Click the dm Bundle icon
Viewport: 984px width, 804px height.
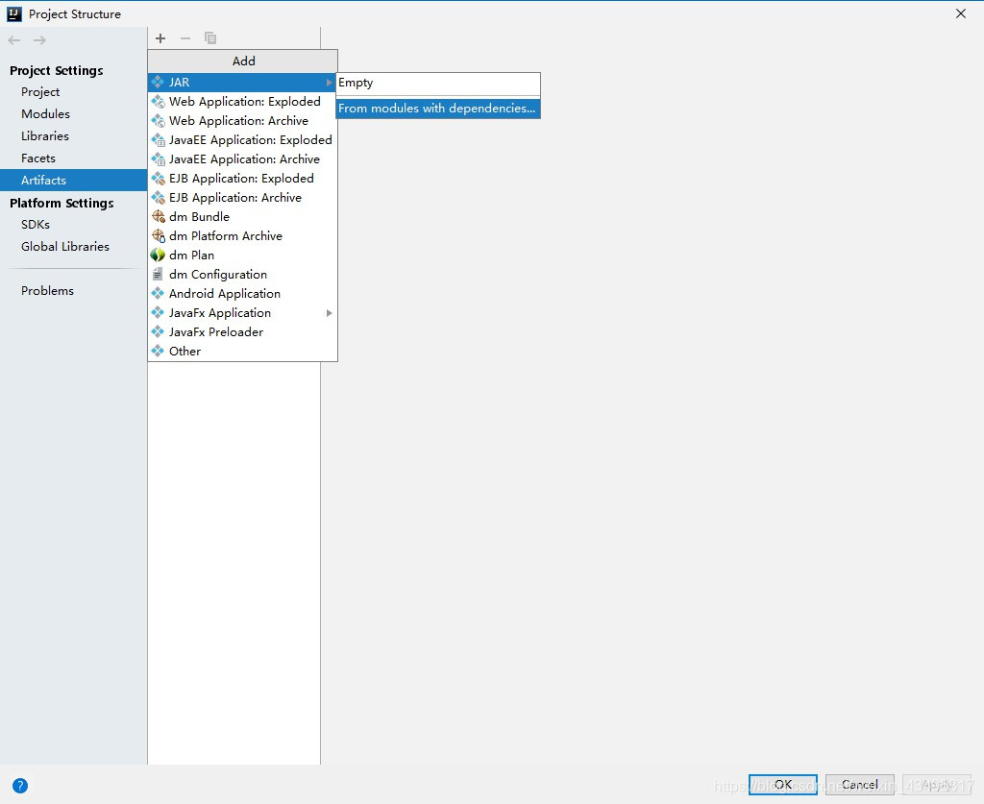[x=159, y=217]
